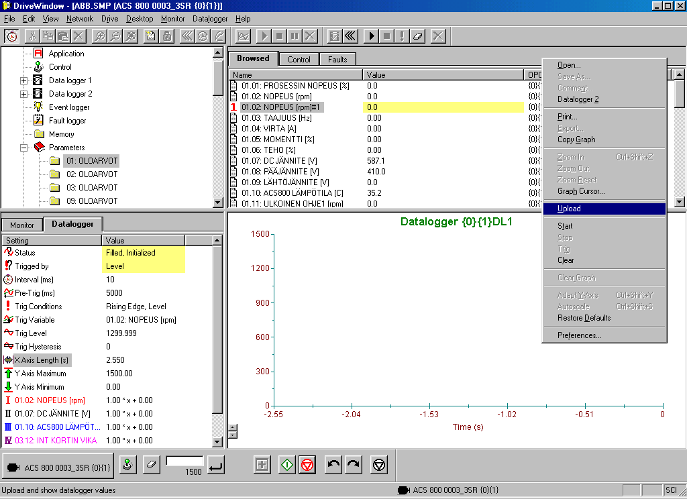Click the black triple-chevron datalogger upload icon
The width and height of the screenshot is (687, 499).
click(350, 36)
